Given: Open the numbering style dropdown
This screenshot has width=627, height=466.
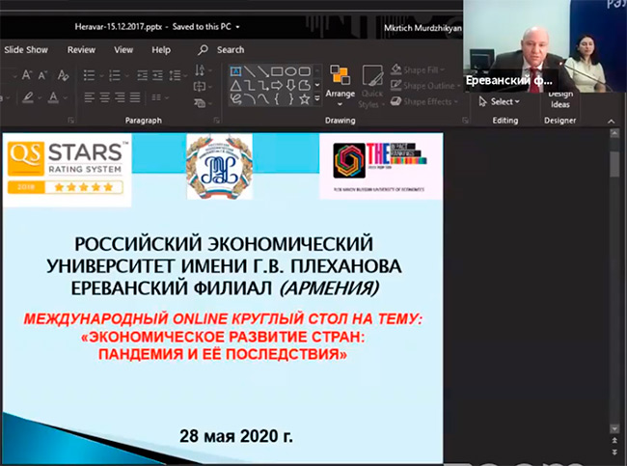Looking at the screenshot, I should (126, 75).
